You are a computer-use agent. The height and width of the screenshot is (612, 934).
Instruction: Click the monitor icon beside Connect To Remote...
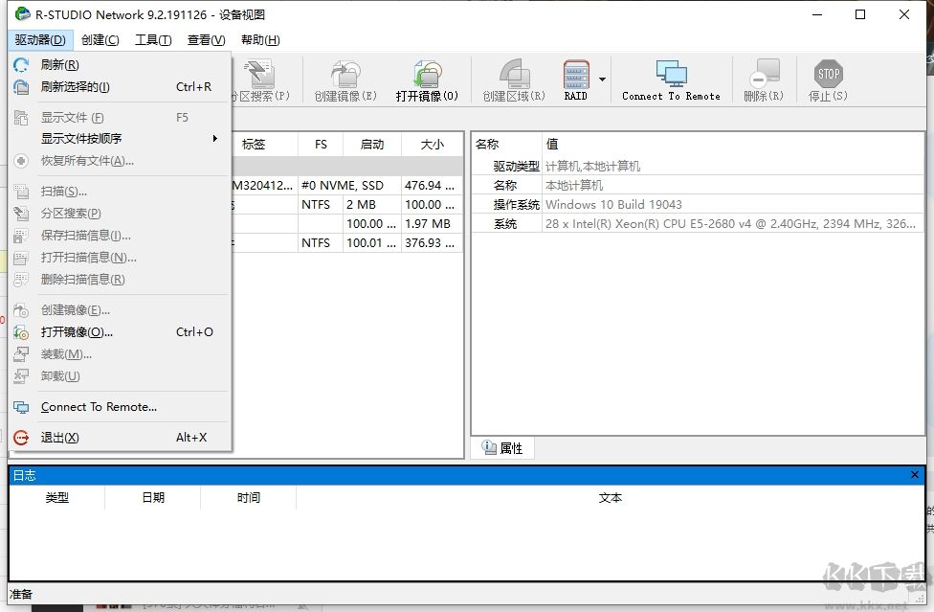pyautogui.click(x=21, y=408)
